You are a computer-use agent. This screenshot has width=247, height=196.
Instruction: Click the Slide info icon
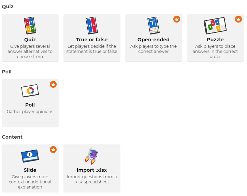(x=30, y=156)
